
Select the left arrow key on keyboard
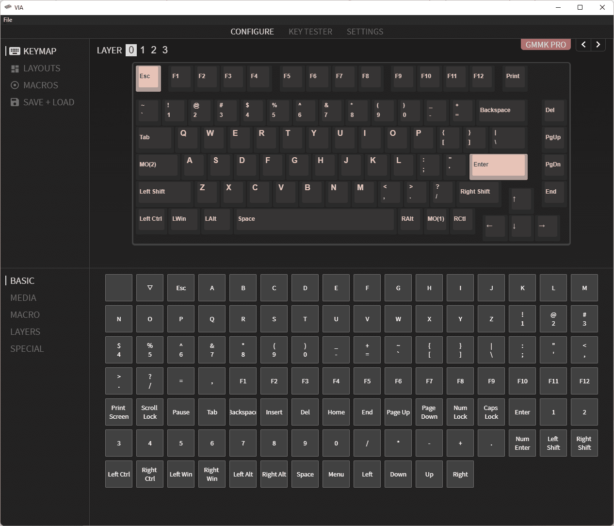(x=495, y=227)
